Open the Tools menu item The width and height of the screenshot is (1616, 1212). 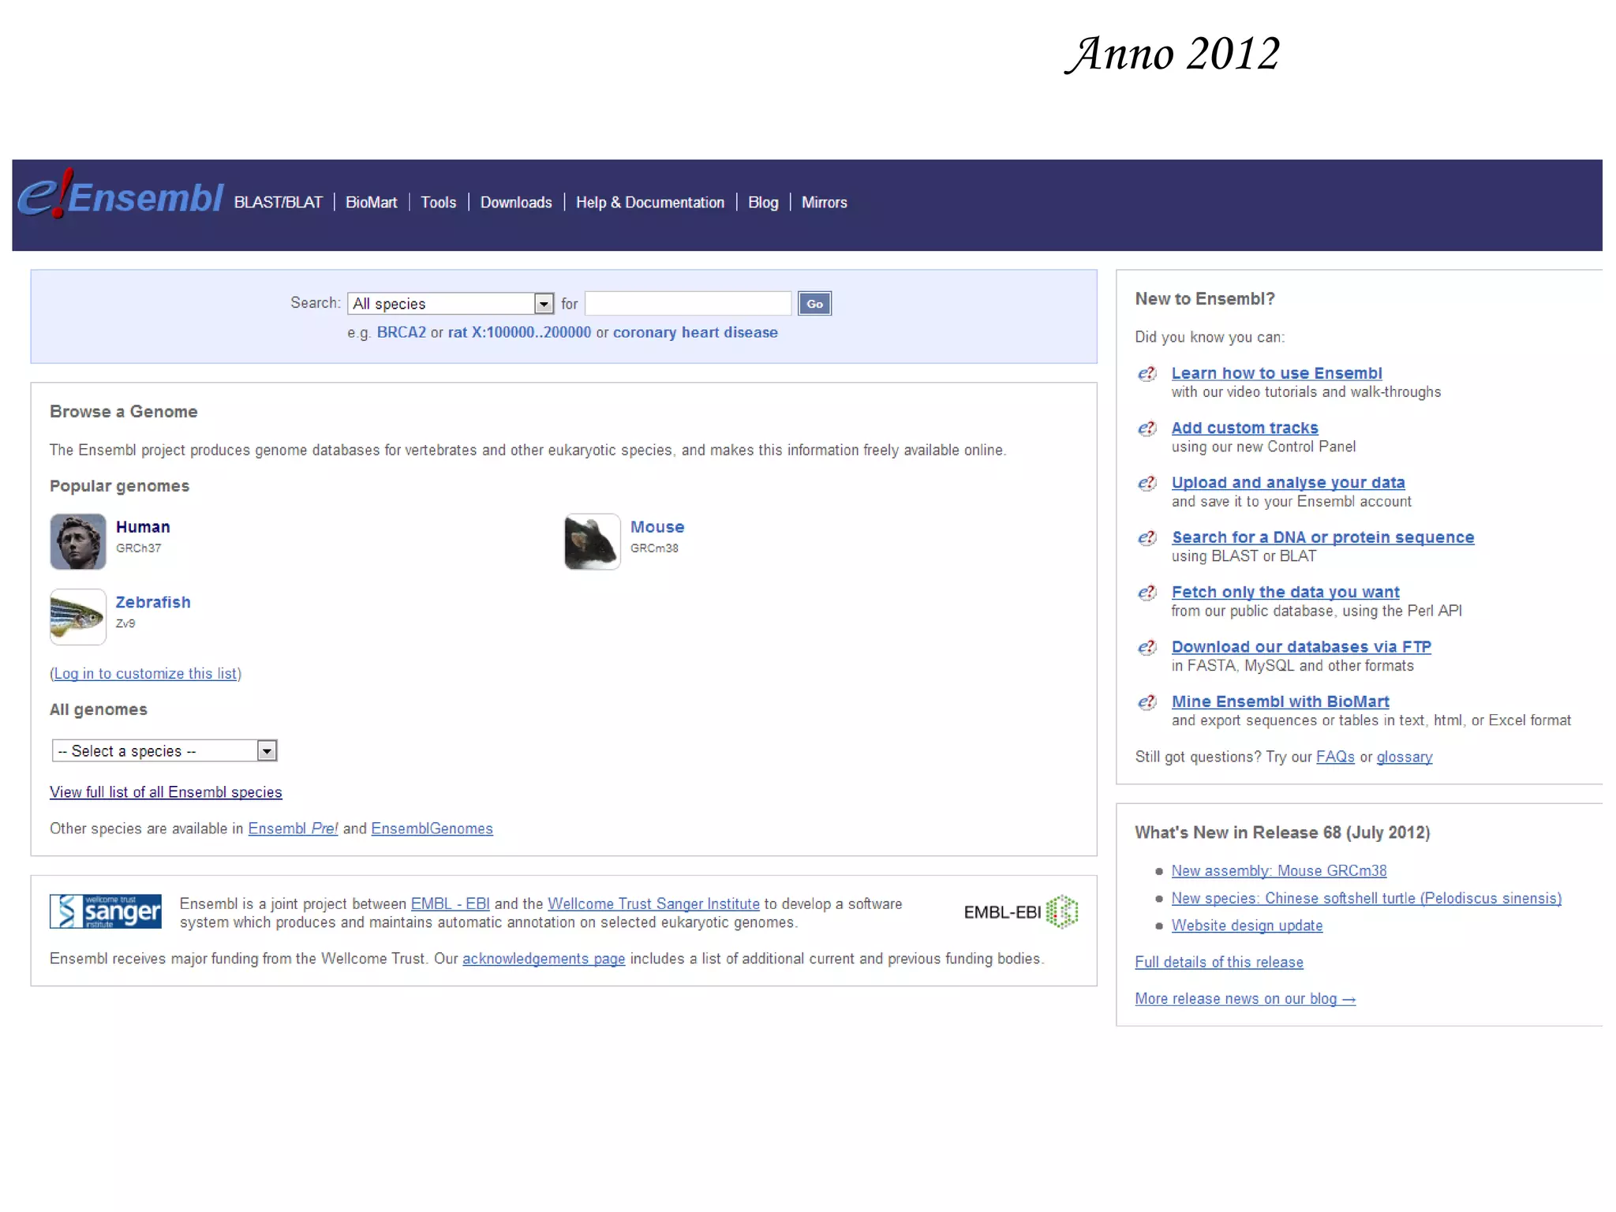pyautogui.click(x=438, y=203)
